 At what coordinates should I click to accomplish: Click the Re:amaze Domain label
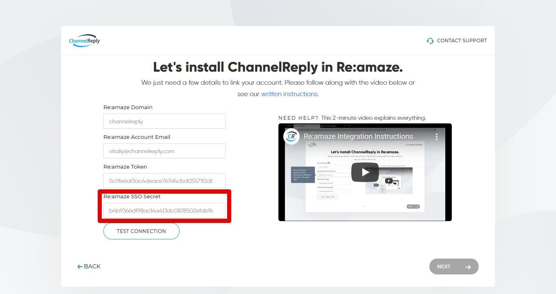click(x=128, y=108)
